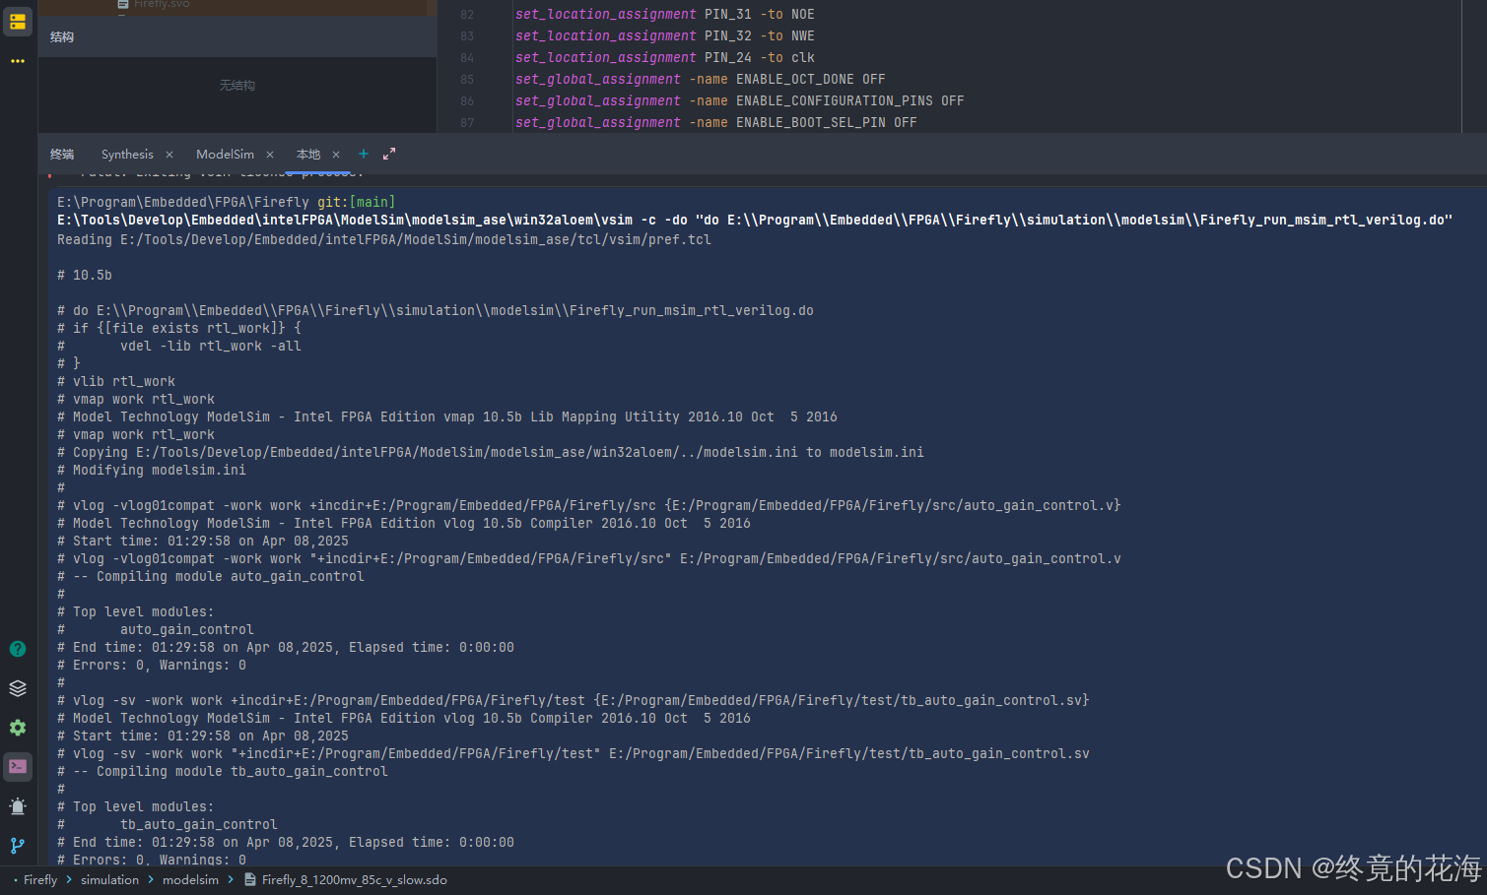Click the PIN_32 NWE assignment line

665,36
